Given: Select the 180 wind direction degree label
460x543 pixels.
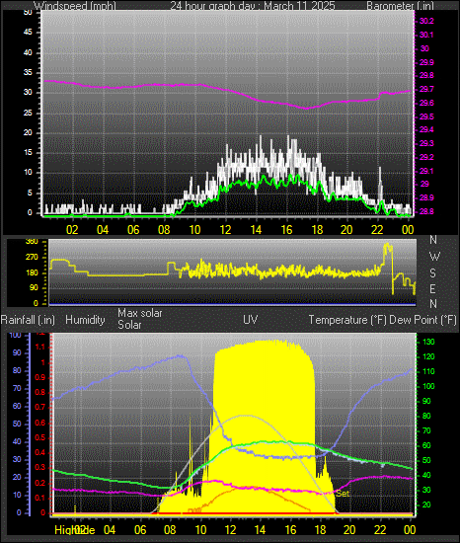Looking at the screenshot, I should pyautogui.click(x=32, y=272).
